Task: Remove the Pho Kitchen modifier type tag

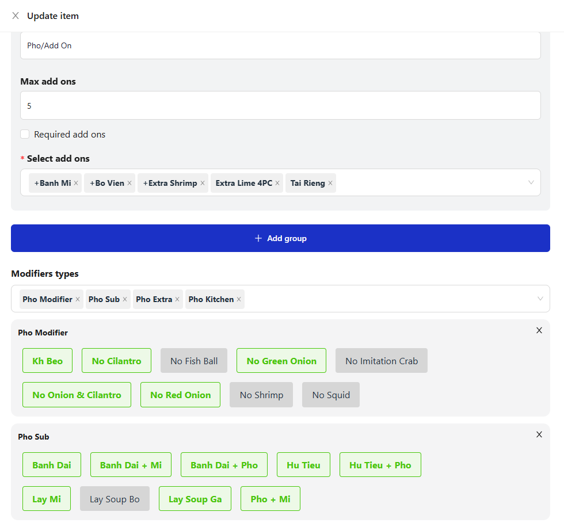Action: [x=238, y=299]
